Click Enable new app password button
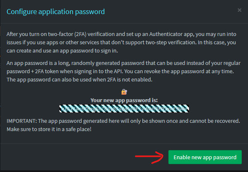This screenshot has height=172, width=248. (x=205, y=158)
